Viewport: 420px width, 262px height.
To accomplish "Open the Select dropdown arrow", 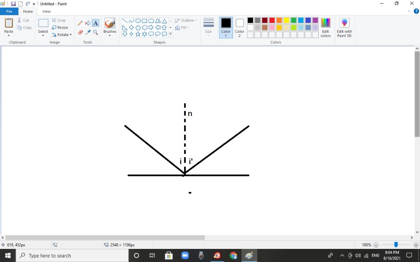I will [x=43, y=36].
